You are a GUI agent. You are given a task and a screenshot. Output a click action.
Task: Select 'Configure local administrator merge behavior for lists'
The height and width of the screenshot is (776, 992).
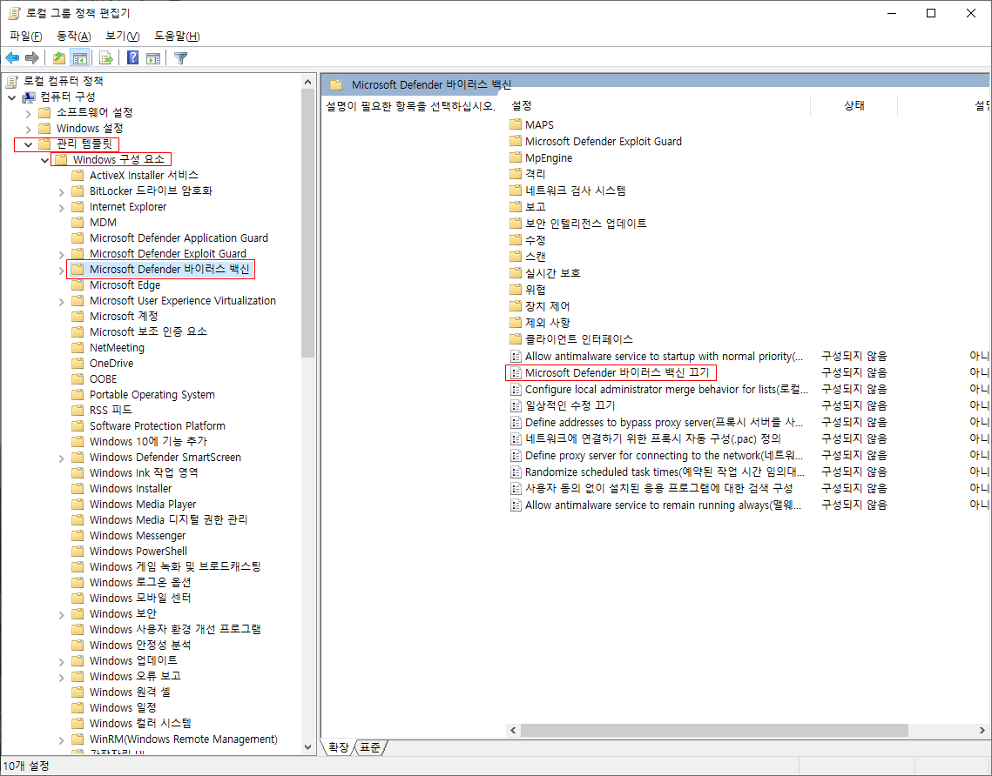click(x=666, y=389)
